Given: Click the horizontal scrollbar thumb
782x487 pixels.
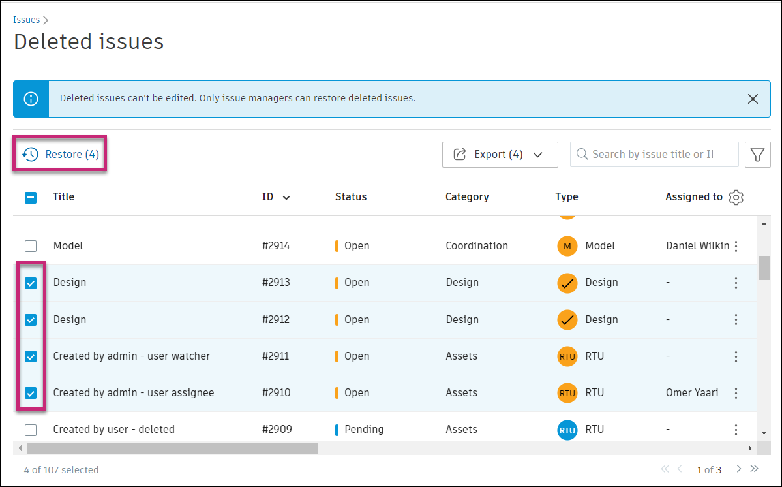Looking at the screenshot, I should [x=172, y=448].
